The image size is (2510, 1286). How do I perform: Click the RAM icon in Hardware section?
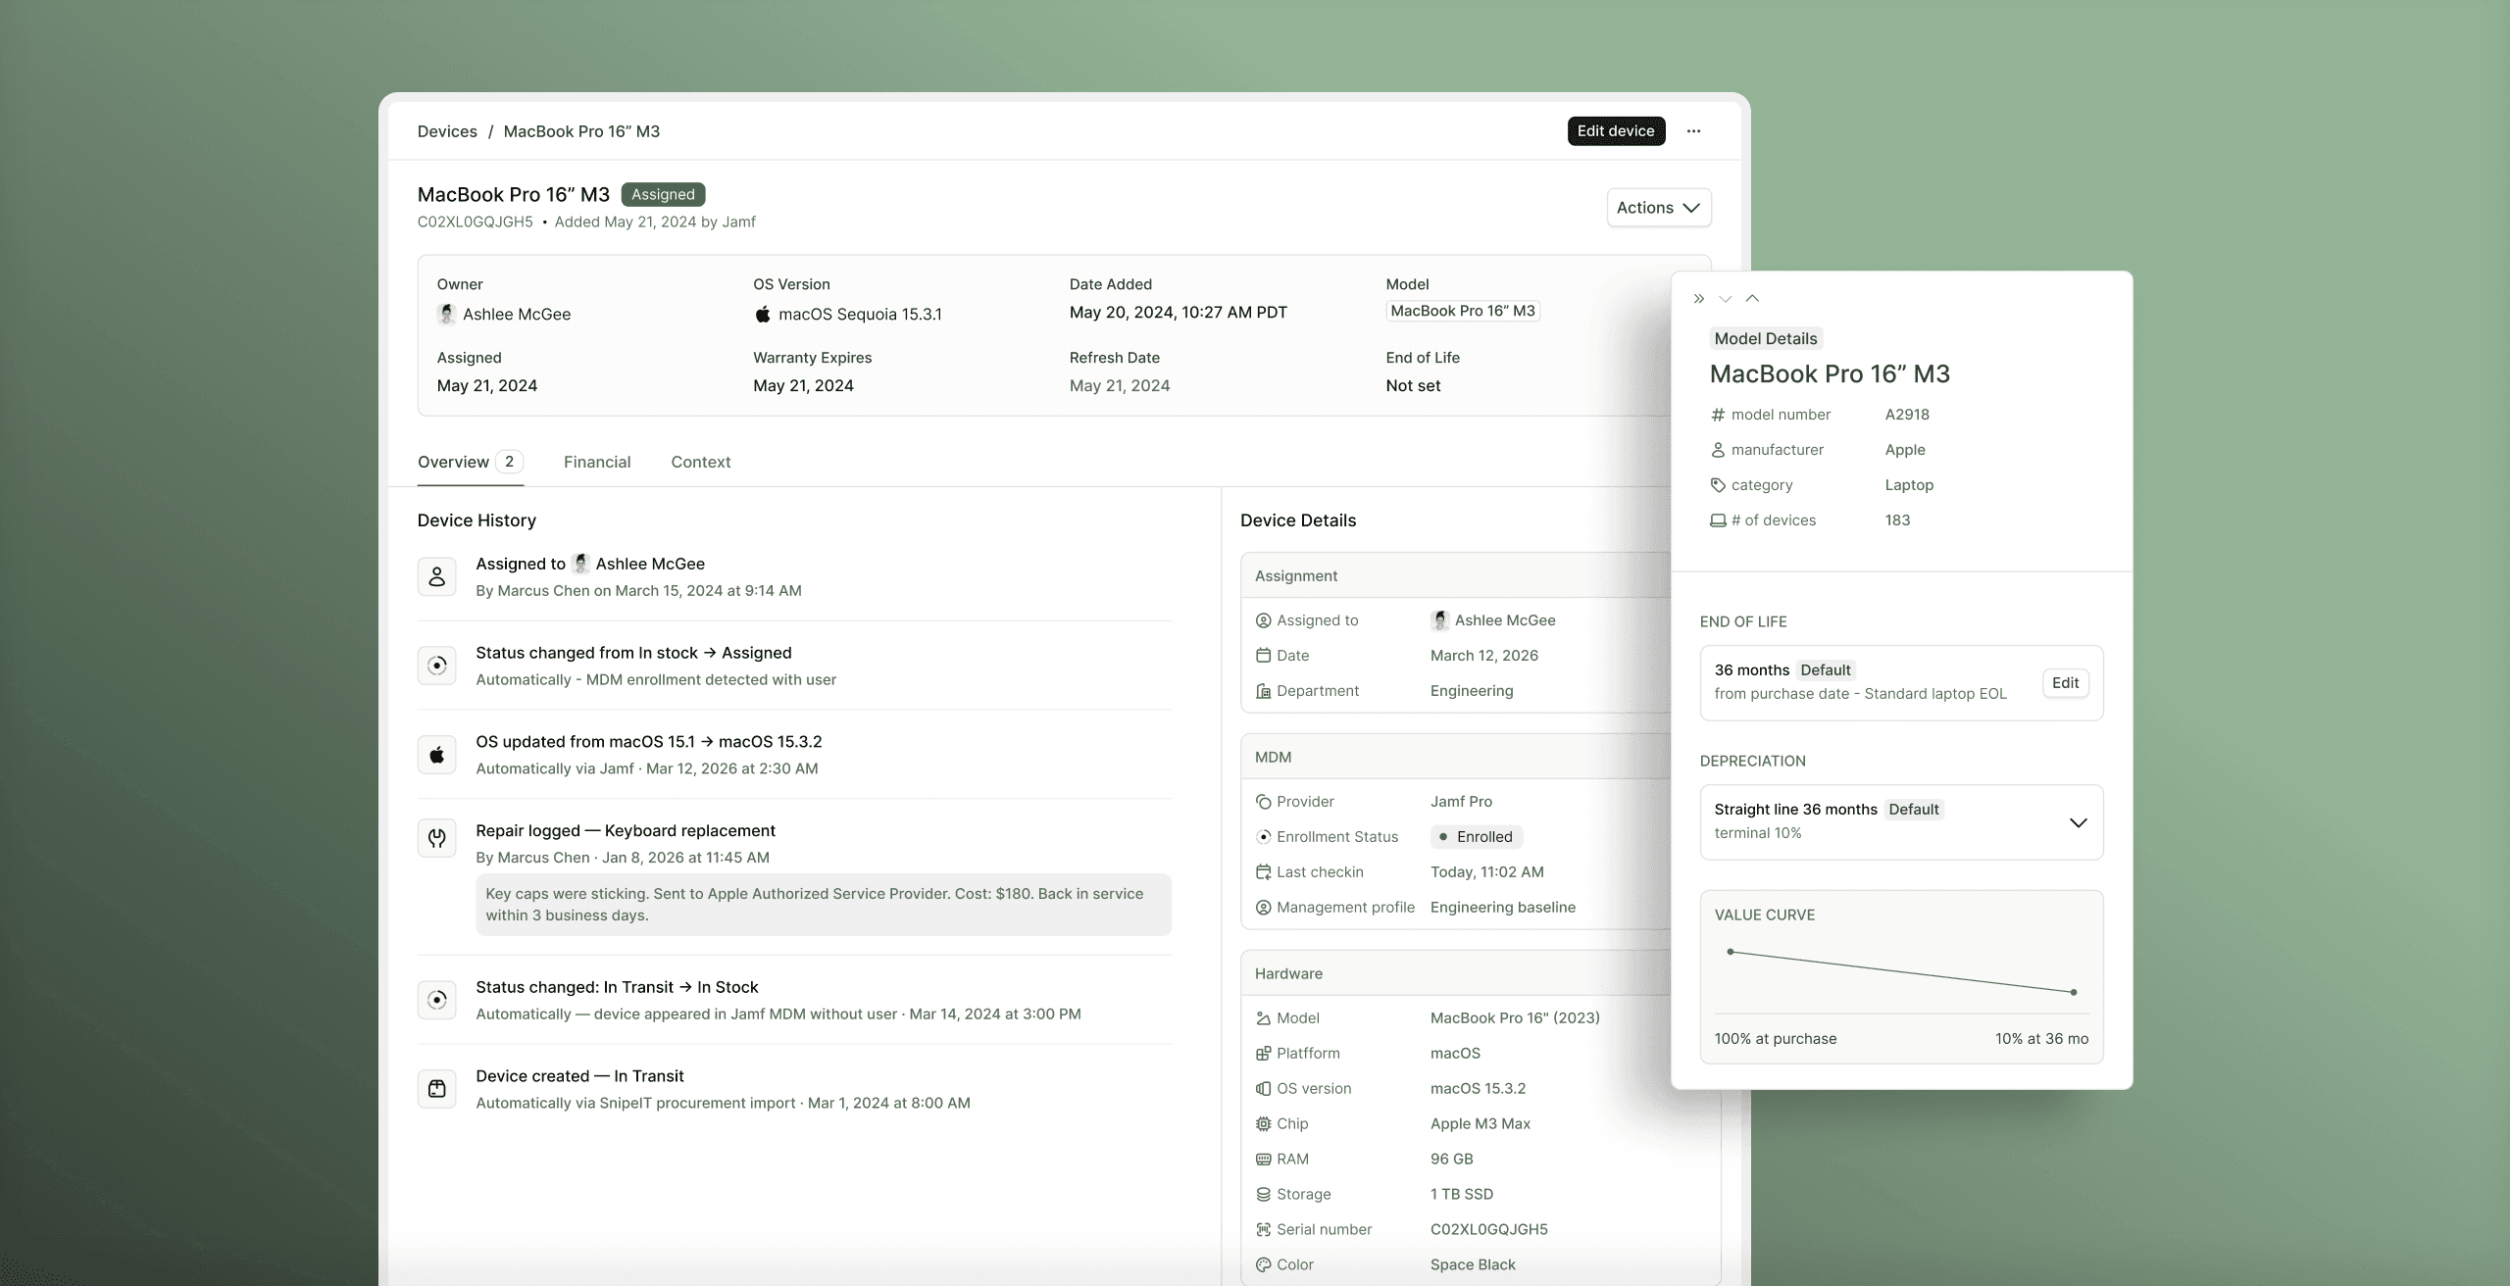coord(1264,1160)
